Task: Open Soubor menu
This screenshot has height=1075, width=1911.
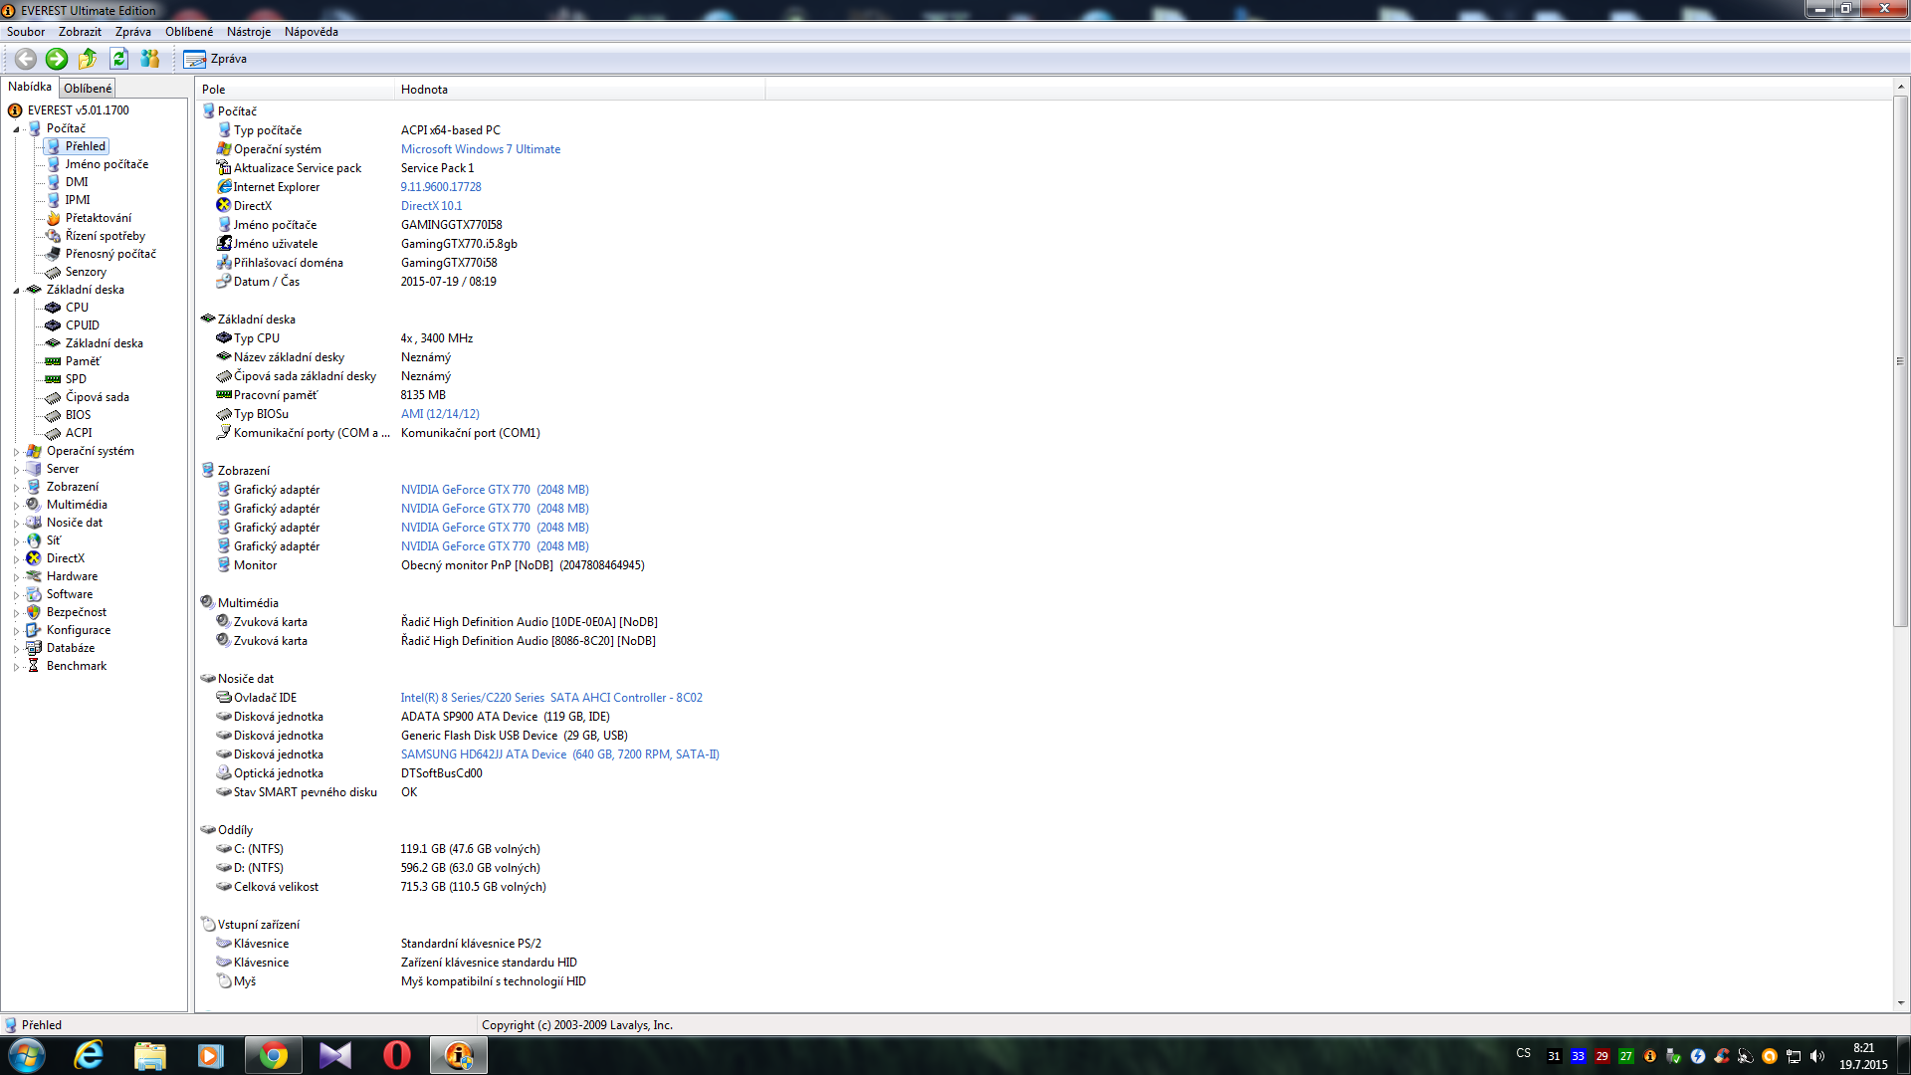Action: coord(26,32)
